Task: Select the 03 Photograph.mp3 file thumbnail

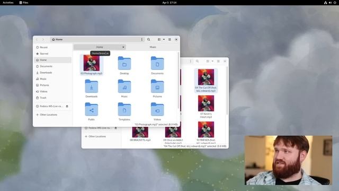Action: point(92,63)
